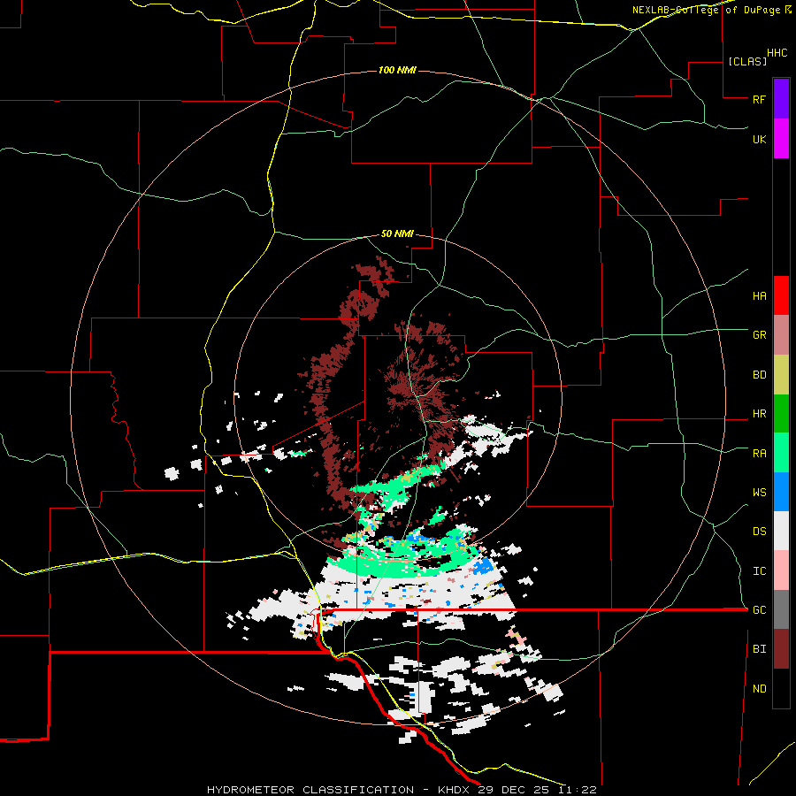Image resolution: width=796 pixels, height=796 pixels.
Task: Click the IC pink legend swatch
Action: click(781, 570)
